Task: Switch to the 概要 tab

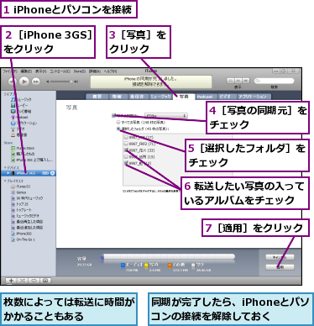Action: coord(97,97)
